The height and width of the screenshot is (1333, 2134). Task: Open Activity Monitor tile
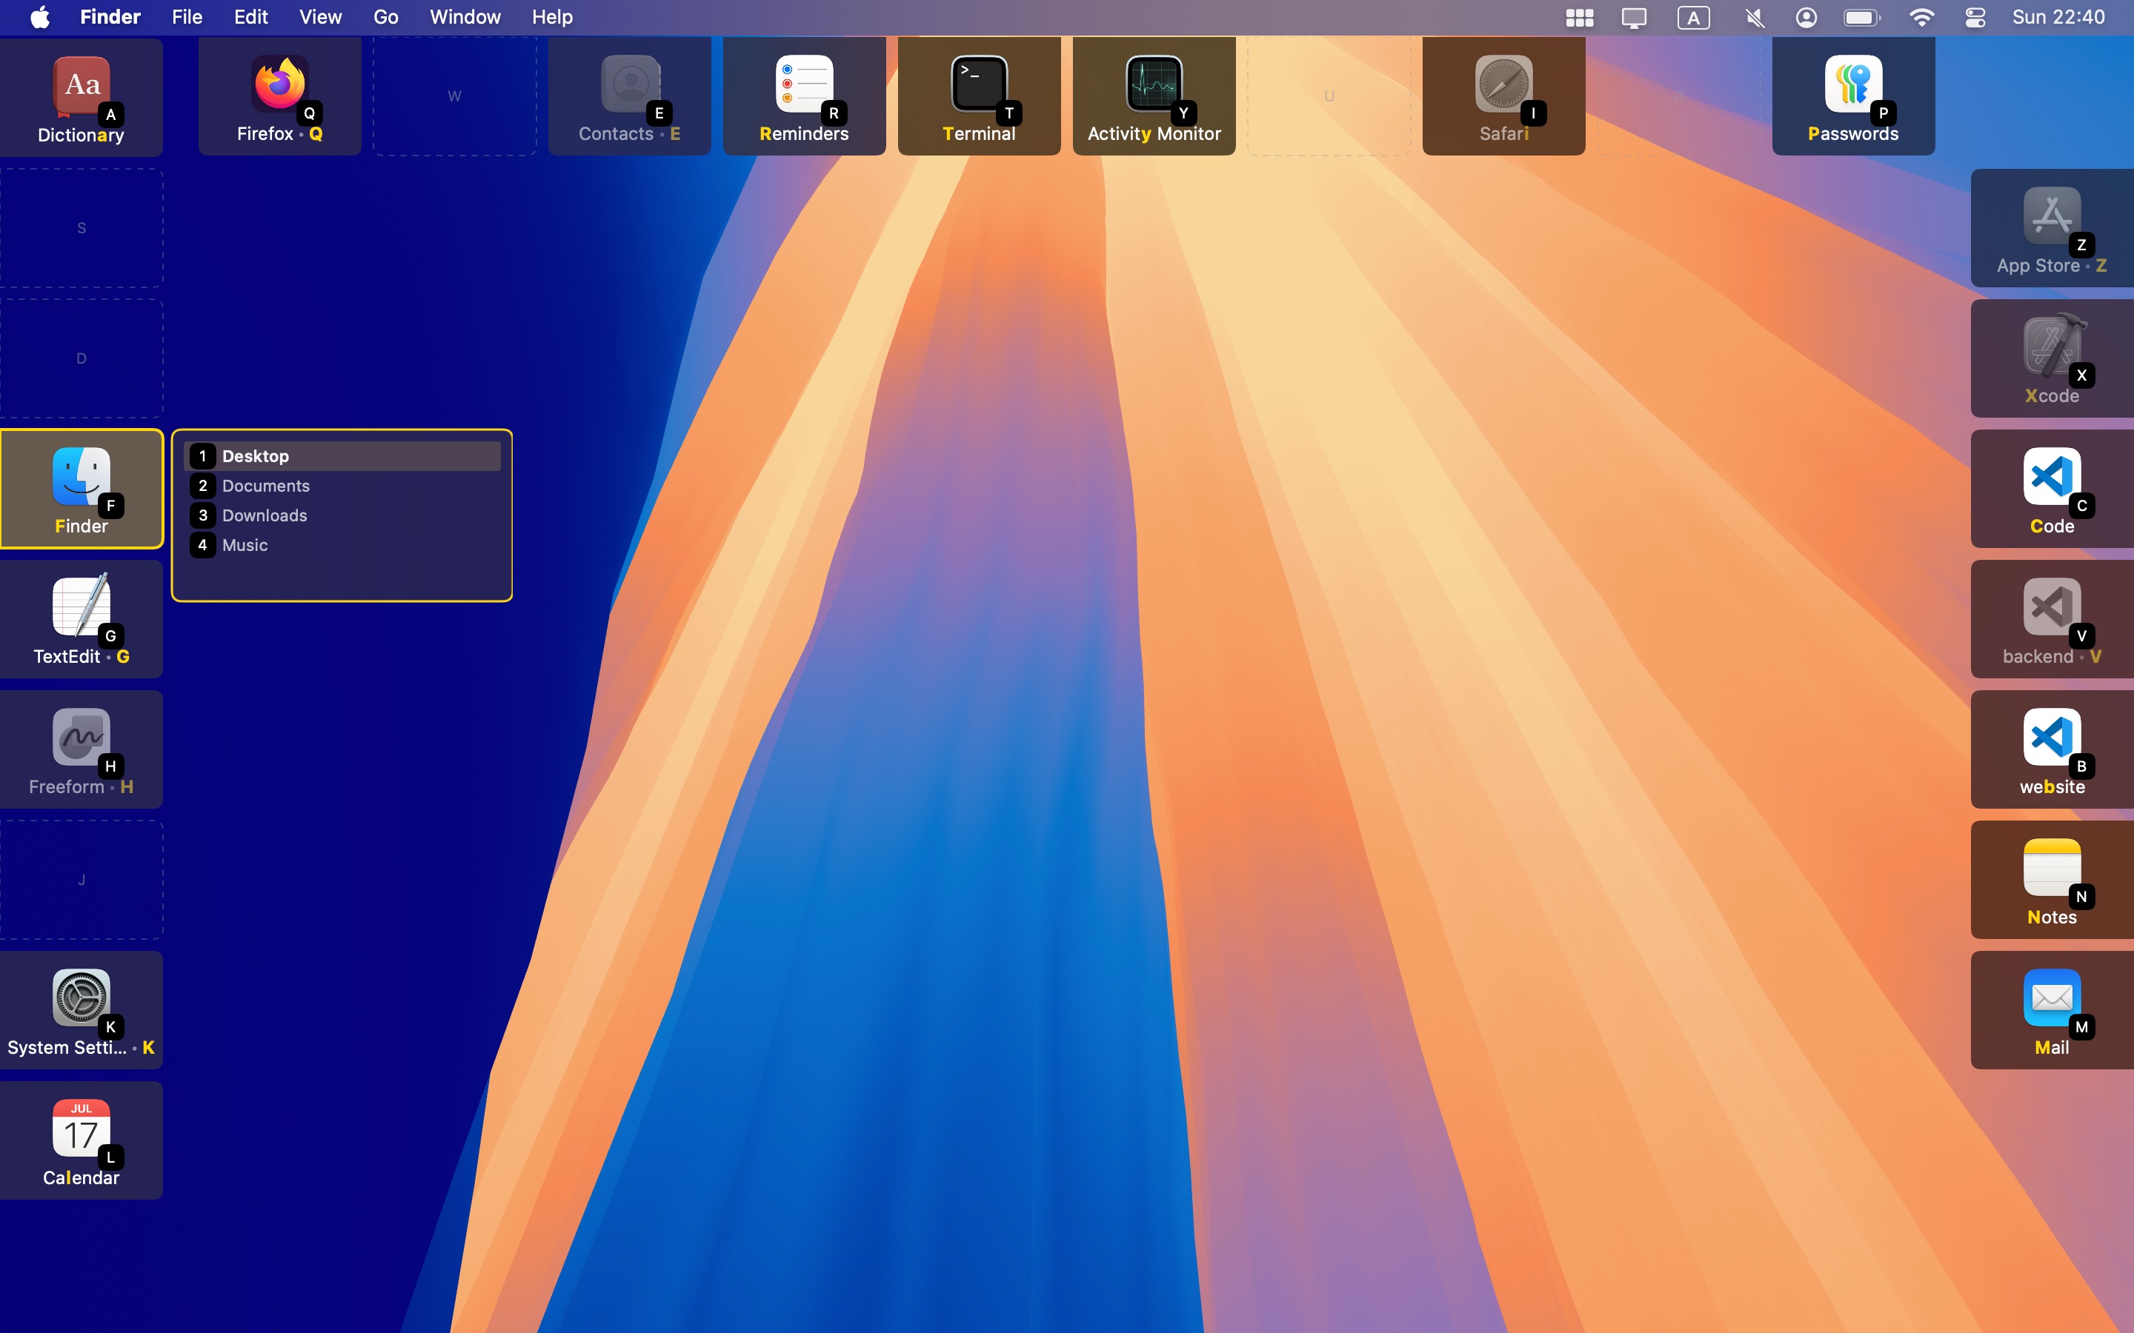1154,96
